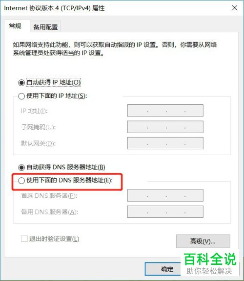
Task: Click the 备用 DNS 服务器 input field
Action: 165,212
